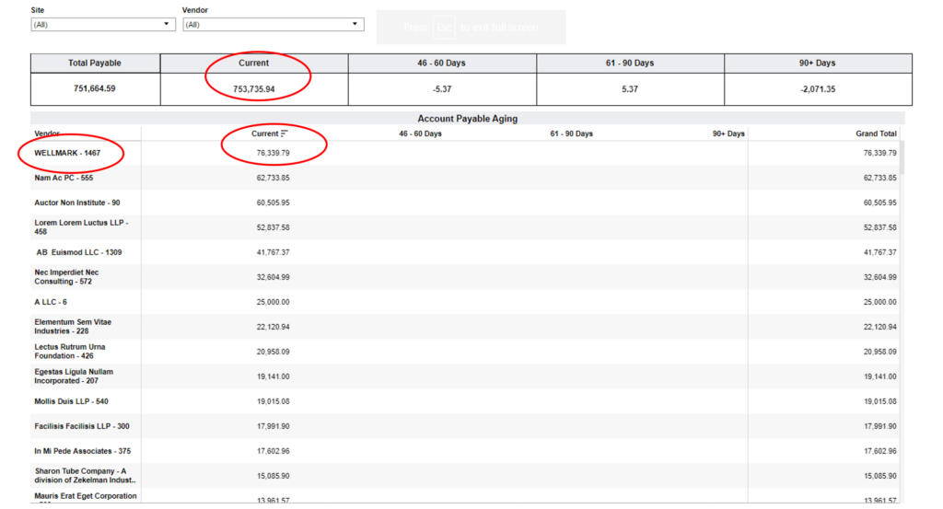Select the 46 - 60 Days summary header
This screenshot has width=943, height=509.
[x=441, y=64]
